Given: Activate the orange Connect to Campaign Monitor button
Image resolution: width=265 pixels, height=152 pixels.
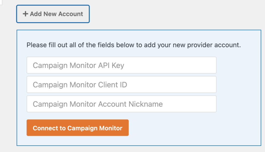Looking at the screenshot, I should click(77, 128).
